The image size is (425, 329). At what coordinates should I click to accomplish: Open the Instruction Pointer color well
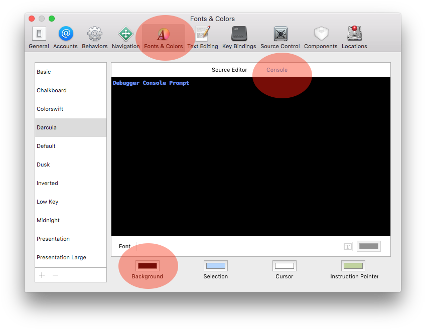353,266
